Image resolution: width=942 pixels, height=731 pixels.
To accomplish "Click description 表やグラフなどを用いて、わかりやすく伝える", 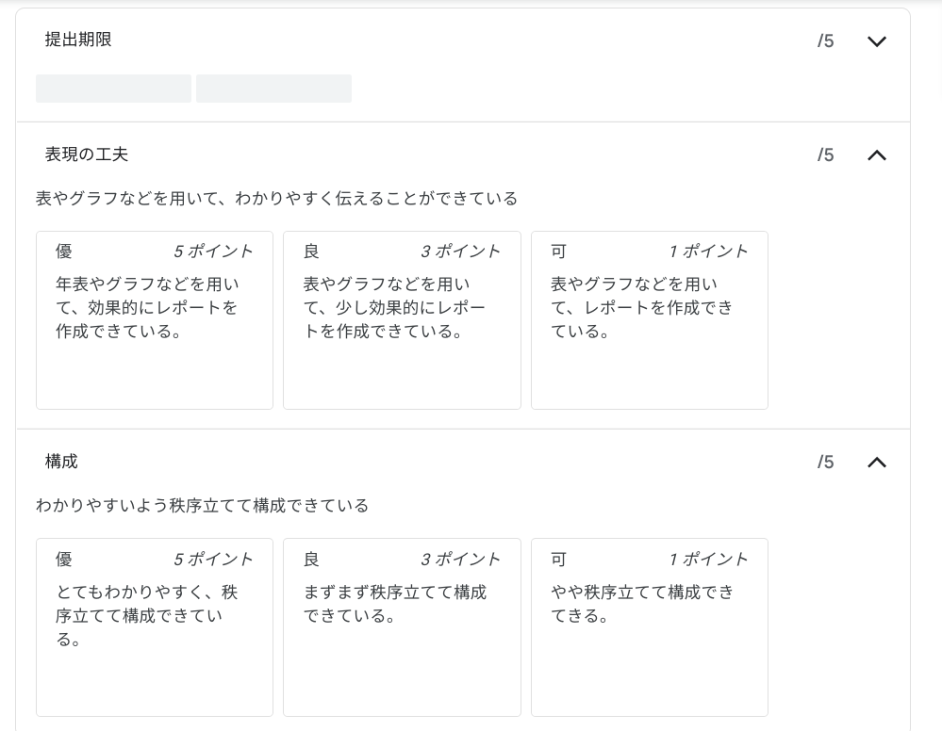I will [x=276, y=199].
